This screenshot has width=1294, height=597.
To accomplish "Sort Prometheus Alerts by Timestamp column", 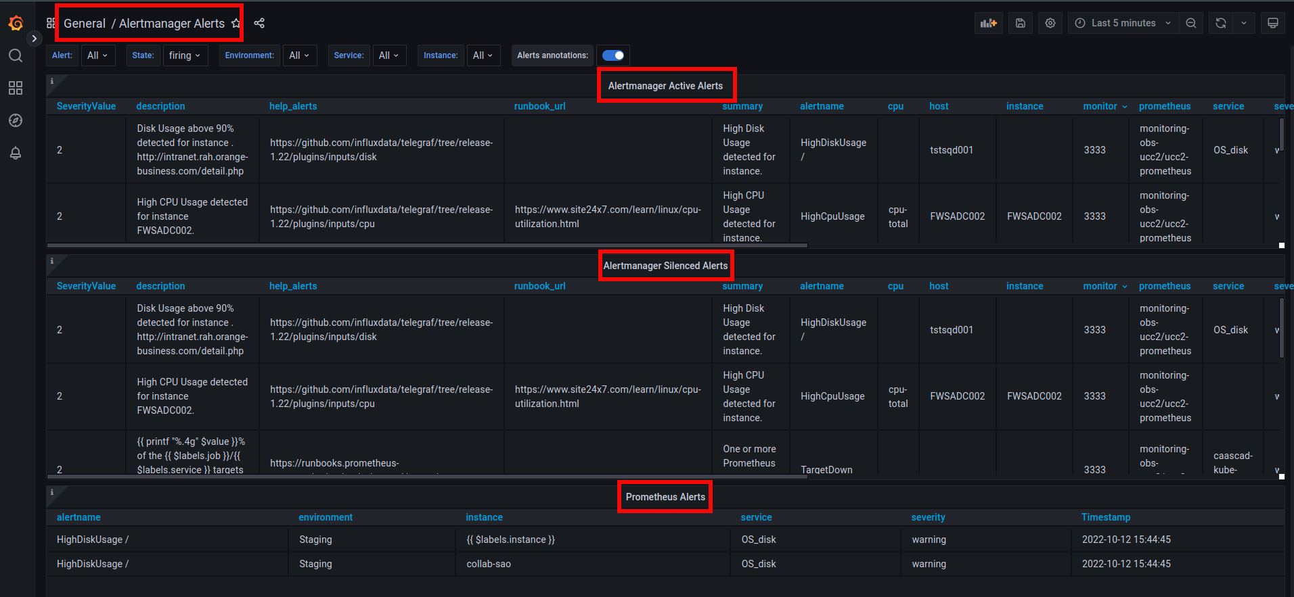I will coord(1106,517).
